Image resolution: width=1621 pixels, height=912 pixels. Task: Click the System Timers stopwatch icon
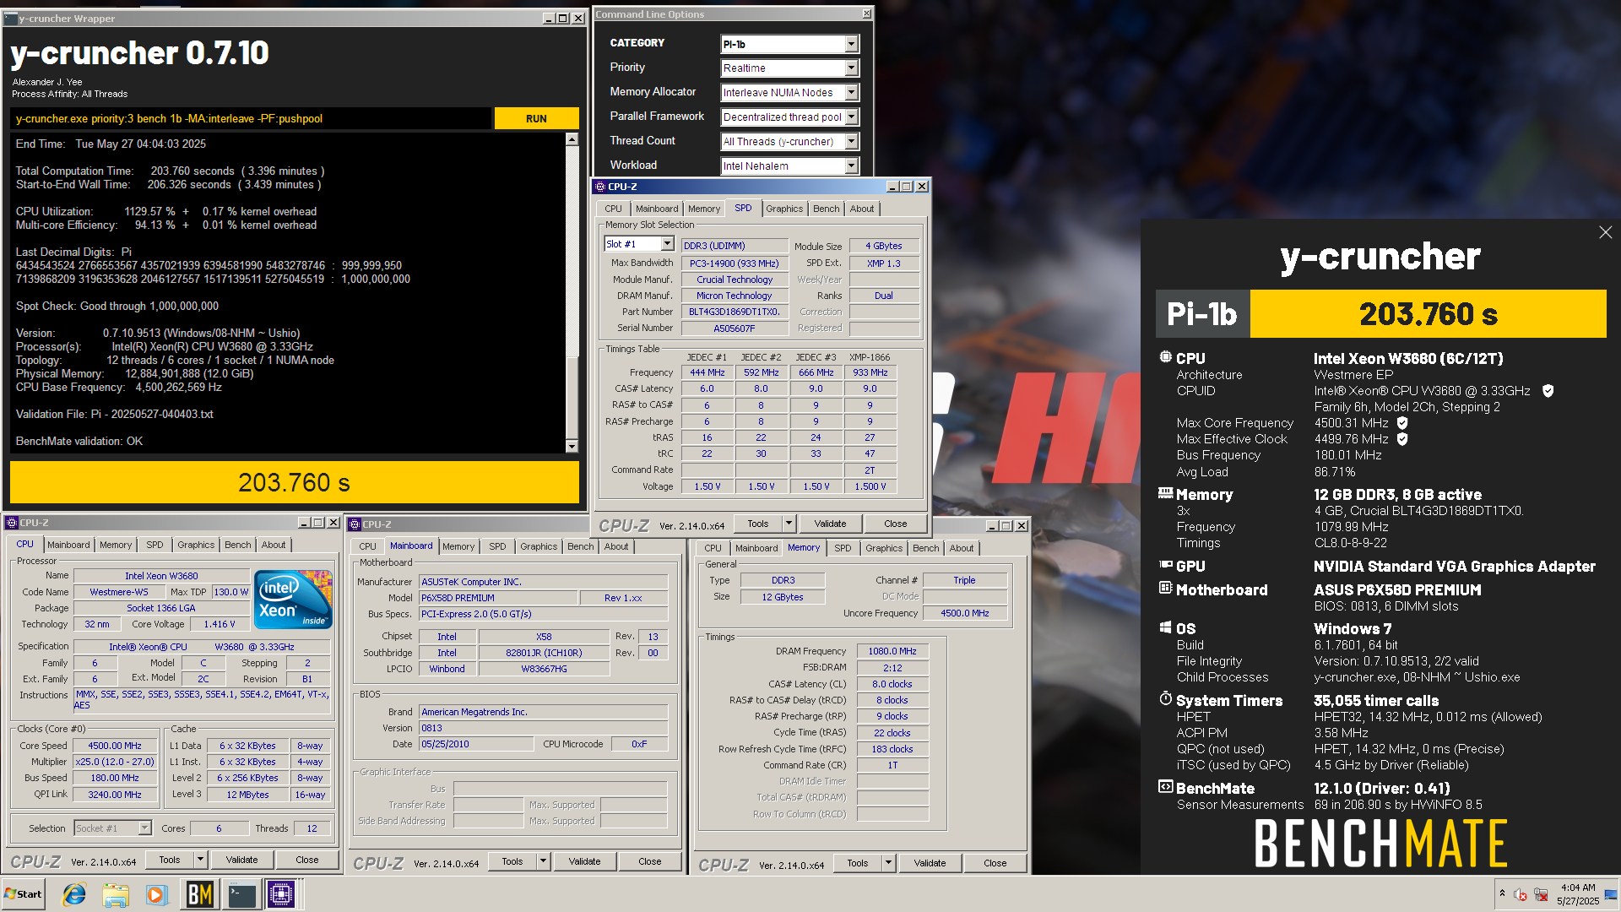1165,699
